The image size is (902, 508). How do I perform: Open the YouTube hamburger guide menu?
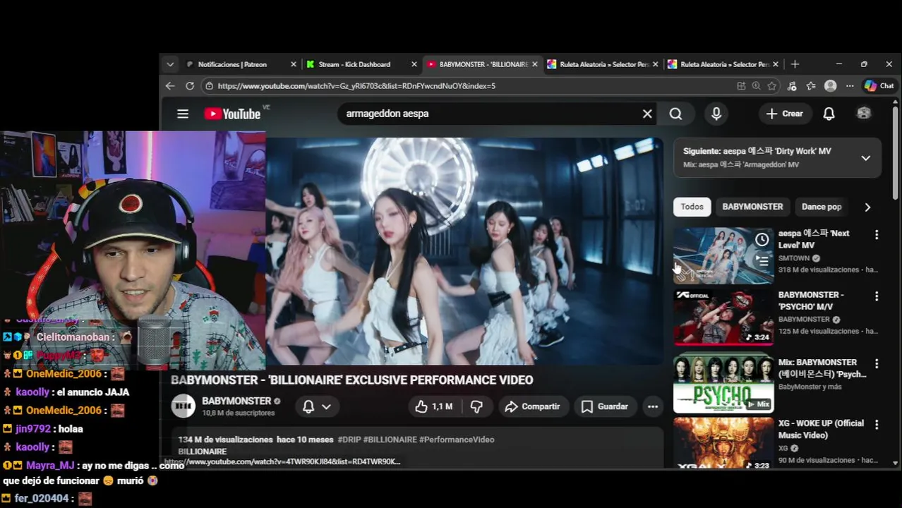click(183, 114)
